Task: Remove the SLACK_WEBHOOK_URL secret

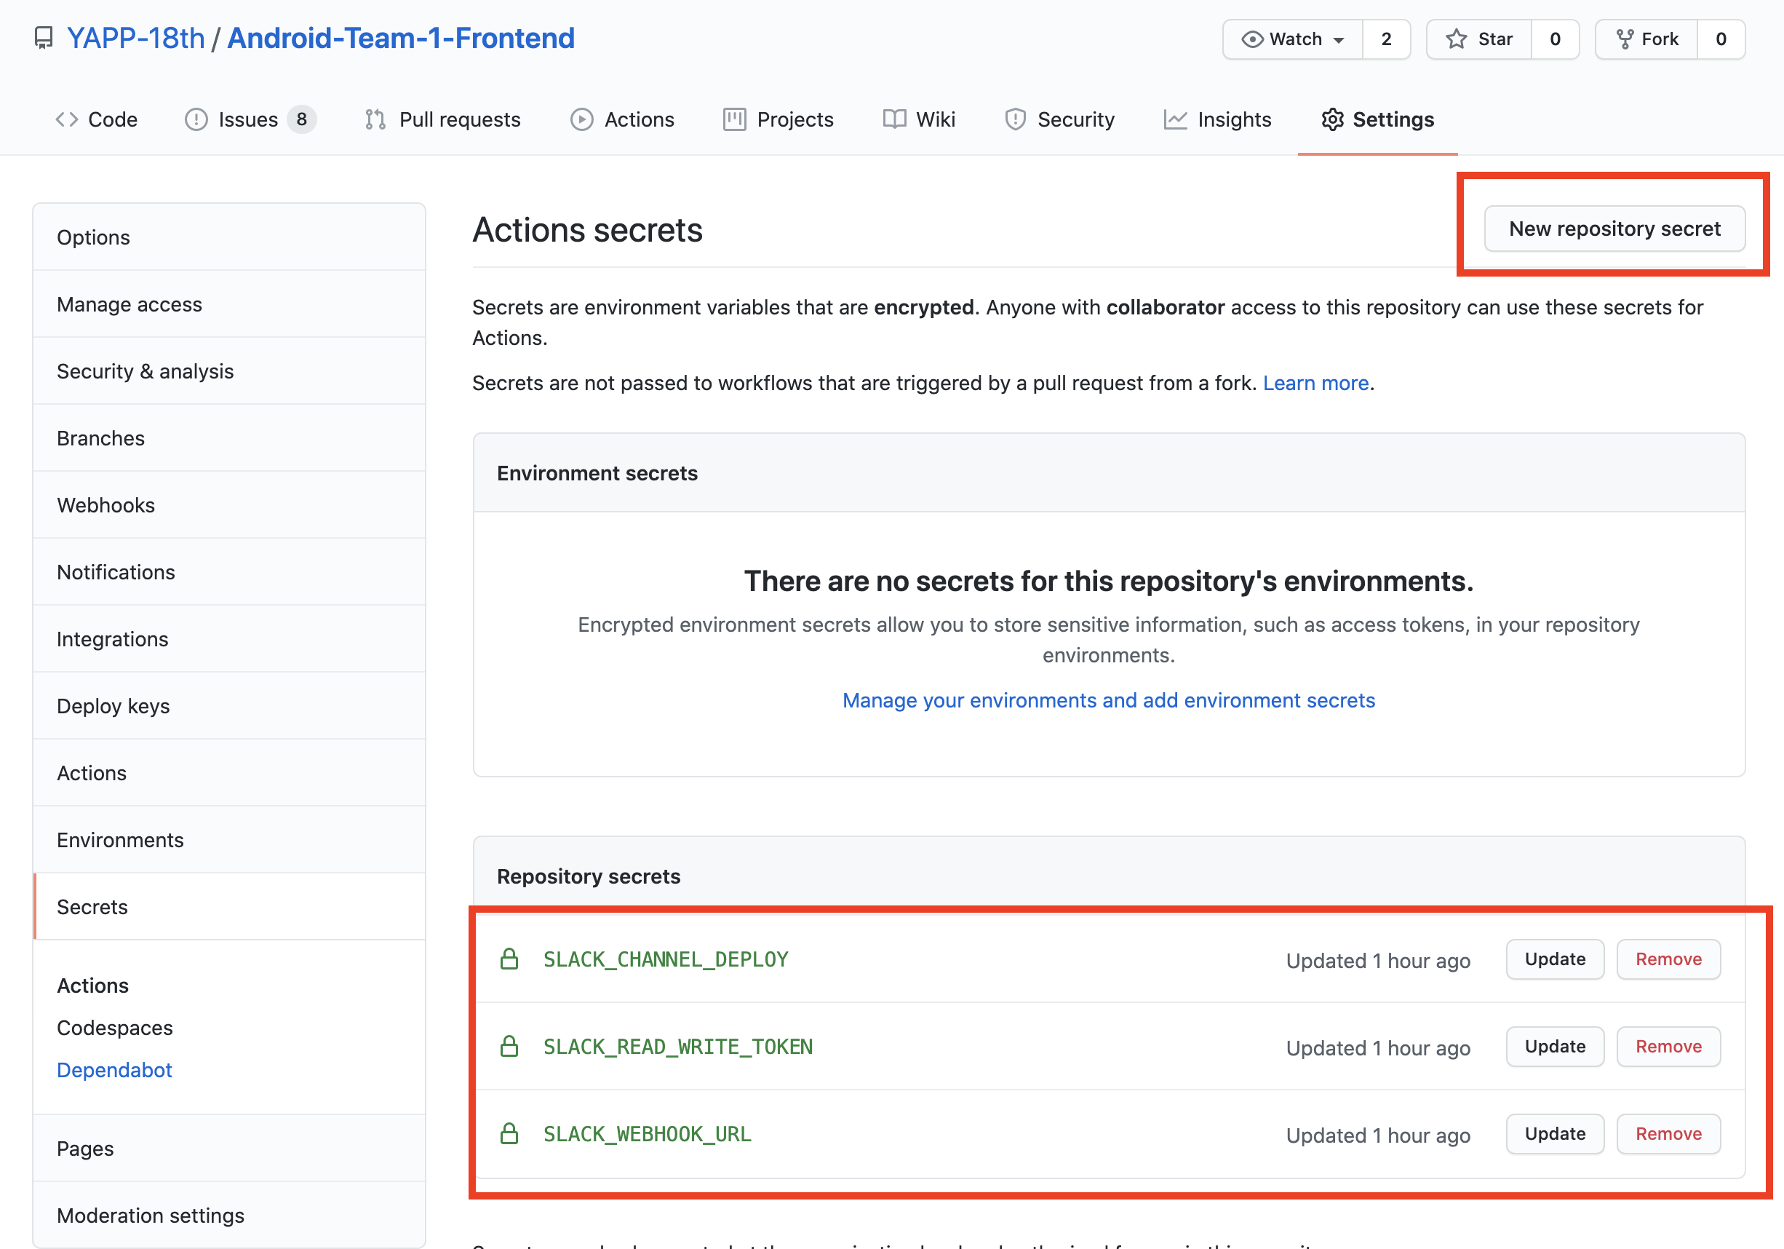Action: 1668,1133
